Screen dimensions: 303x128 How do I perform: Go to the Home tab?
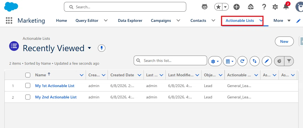point(61,20)
